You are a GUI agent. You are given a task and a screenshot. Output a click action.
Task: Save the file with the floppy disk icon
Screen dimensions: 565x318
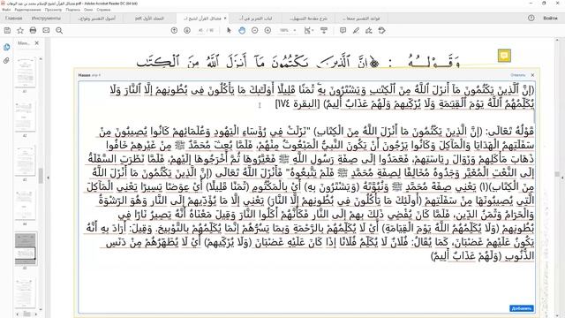coord(7,31)
